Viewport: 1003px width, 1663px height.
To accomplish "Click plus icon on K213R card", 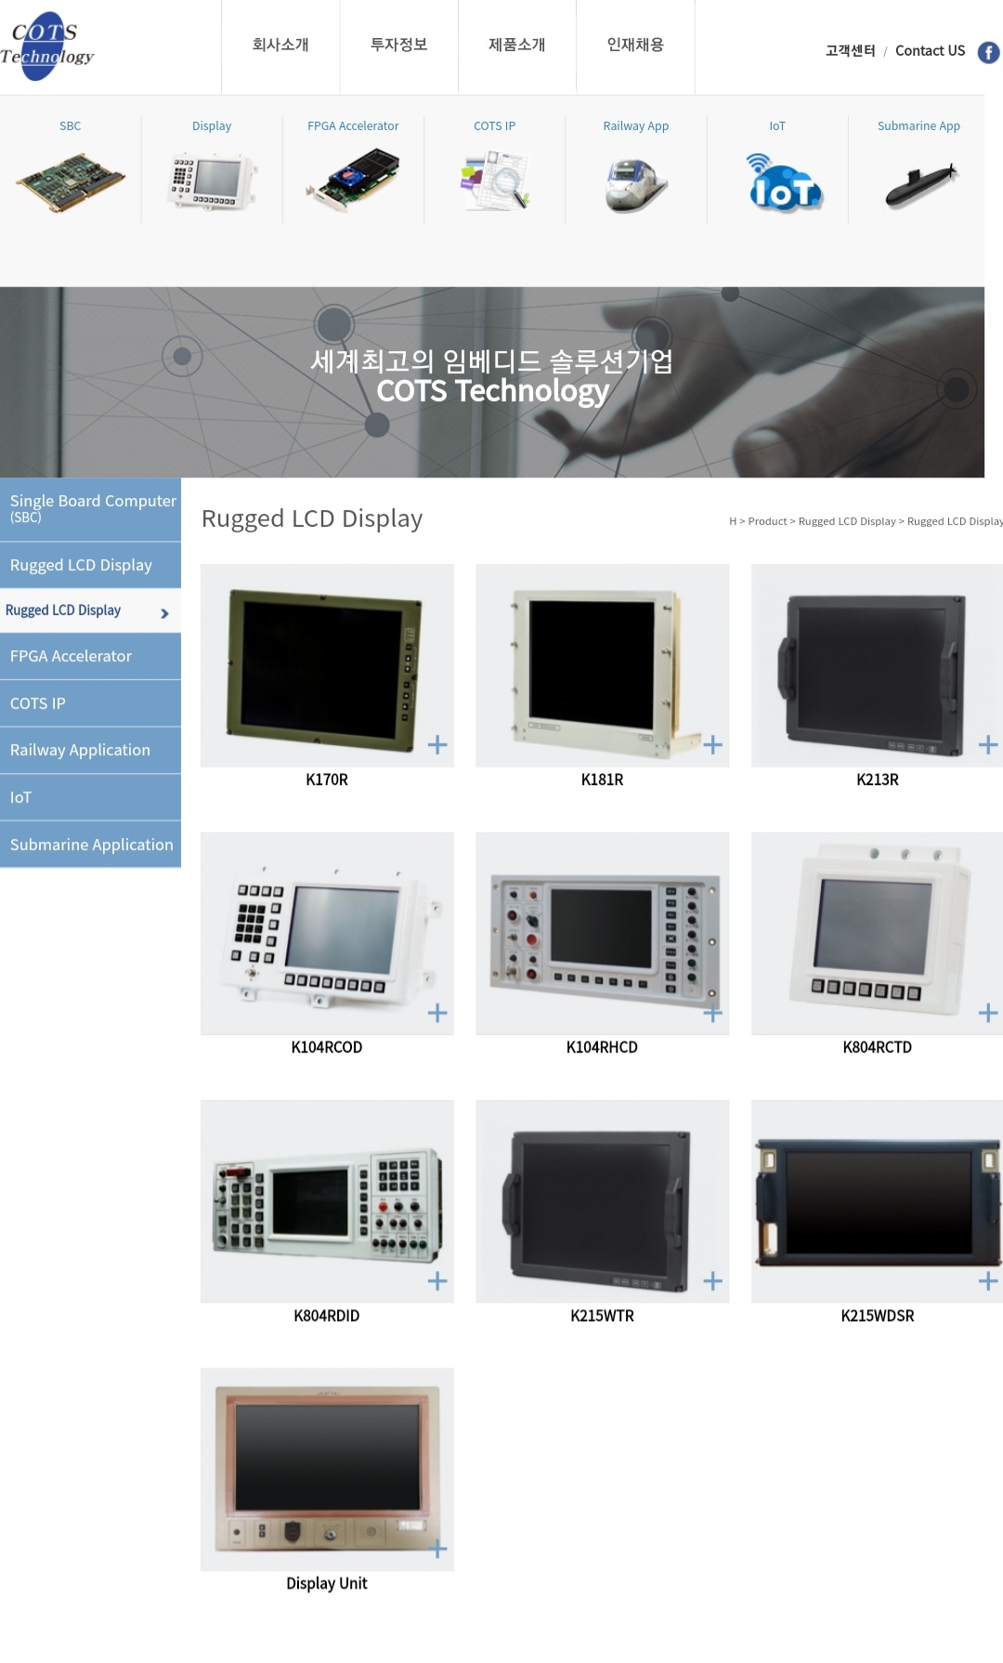I will [x=988, y=744].
